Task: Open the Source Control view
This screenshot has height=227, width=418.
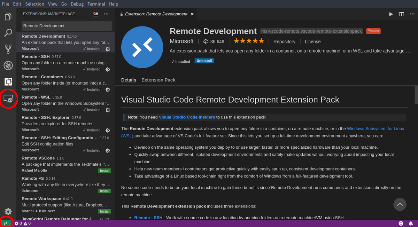Action: pos(8,49)
